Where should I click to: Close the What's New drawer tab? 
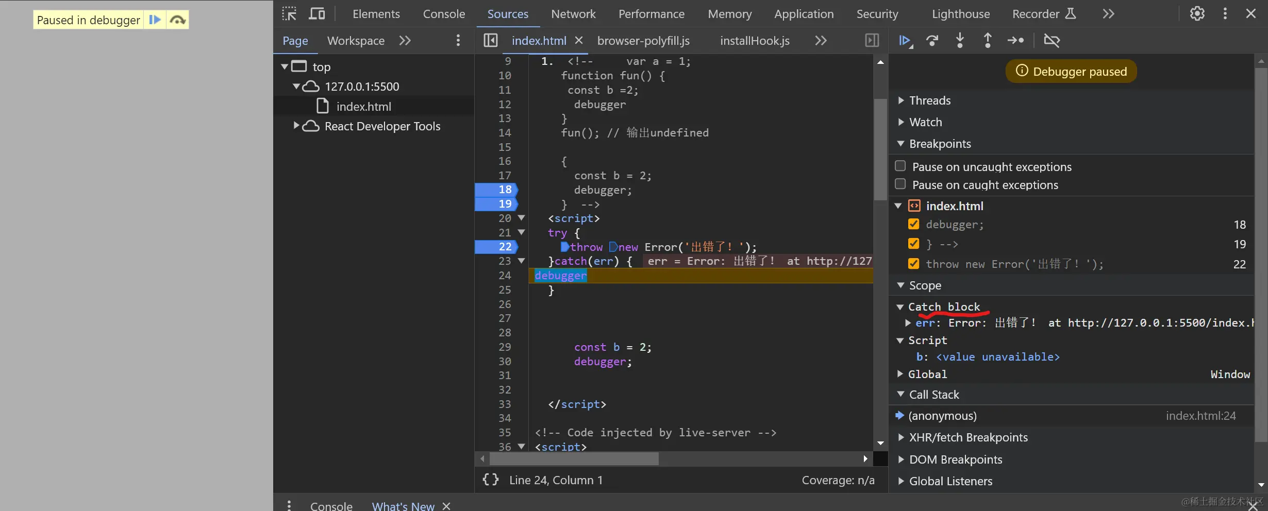(446, 506)
